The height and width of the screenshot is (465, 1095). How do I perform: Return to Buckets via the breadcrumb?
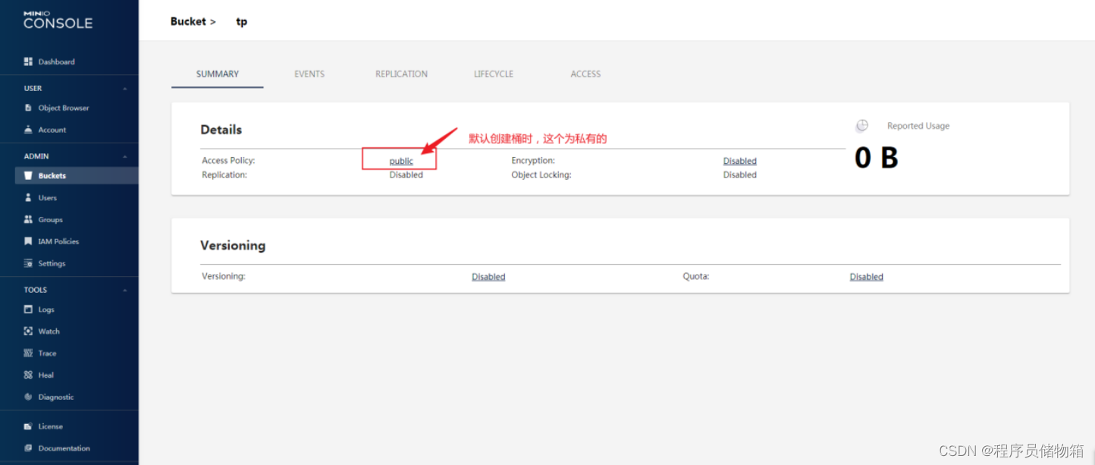pos(188,21)
